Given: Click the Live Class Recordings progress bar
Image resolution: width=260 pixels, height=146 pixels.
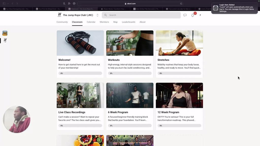Looking at the screenshot, I should pyautogui.click(x=80, y=126).
